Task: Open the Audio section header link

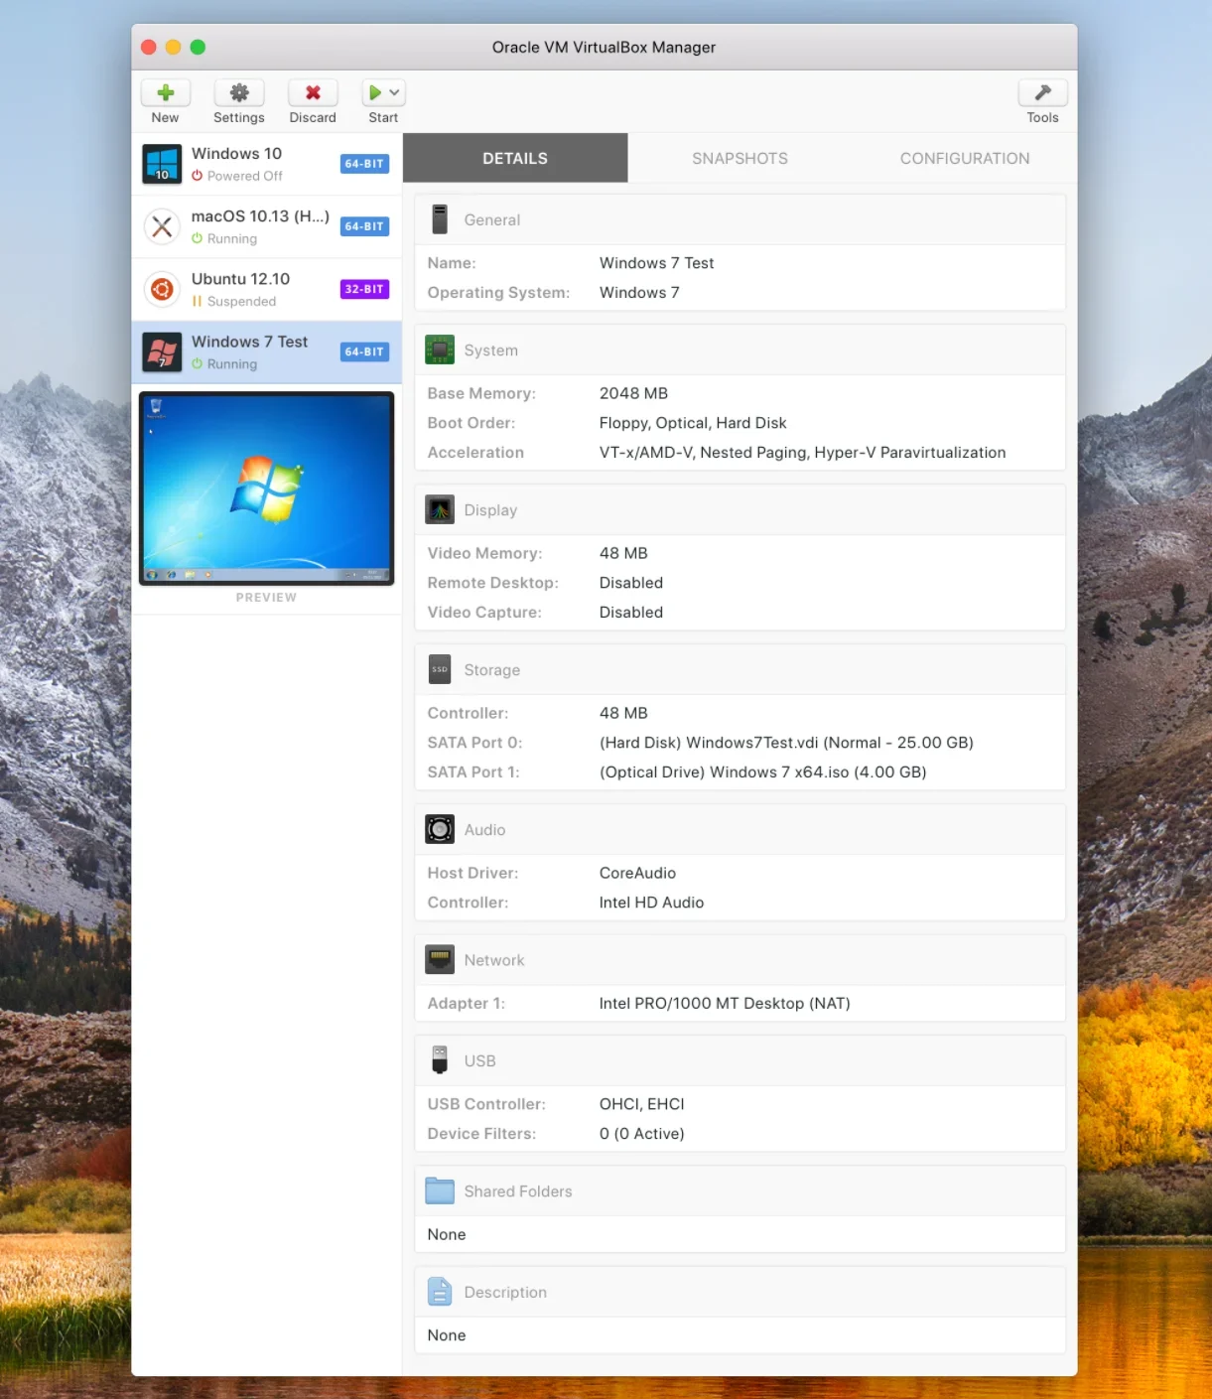Action: click(x=484, y=830)
